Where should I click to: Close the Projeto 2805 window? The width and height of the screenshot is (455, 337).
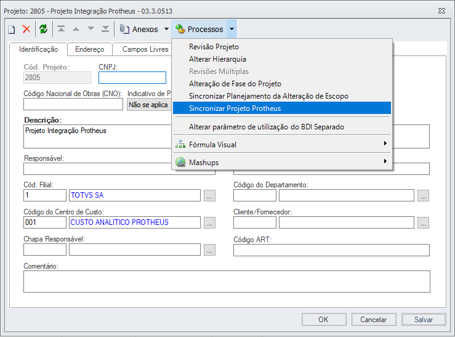[x=441, y=10]
